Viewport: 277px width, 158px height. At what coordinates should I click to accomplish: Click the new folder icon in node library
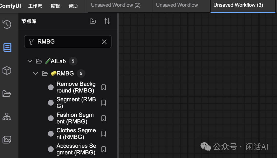pos(93,21)
